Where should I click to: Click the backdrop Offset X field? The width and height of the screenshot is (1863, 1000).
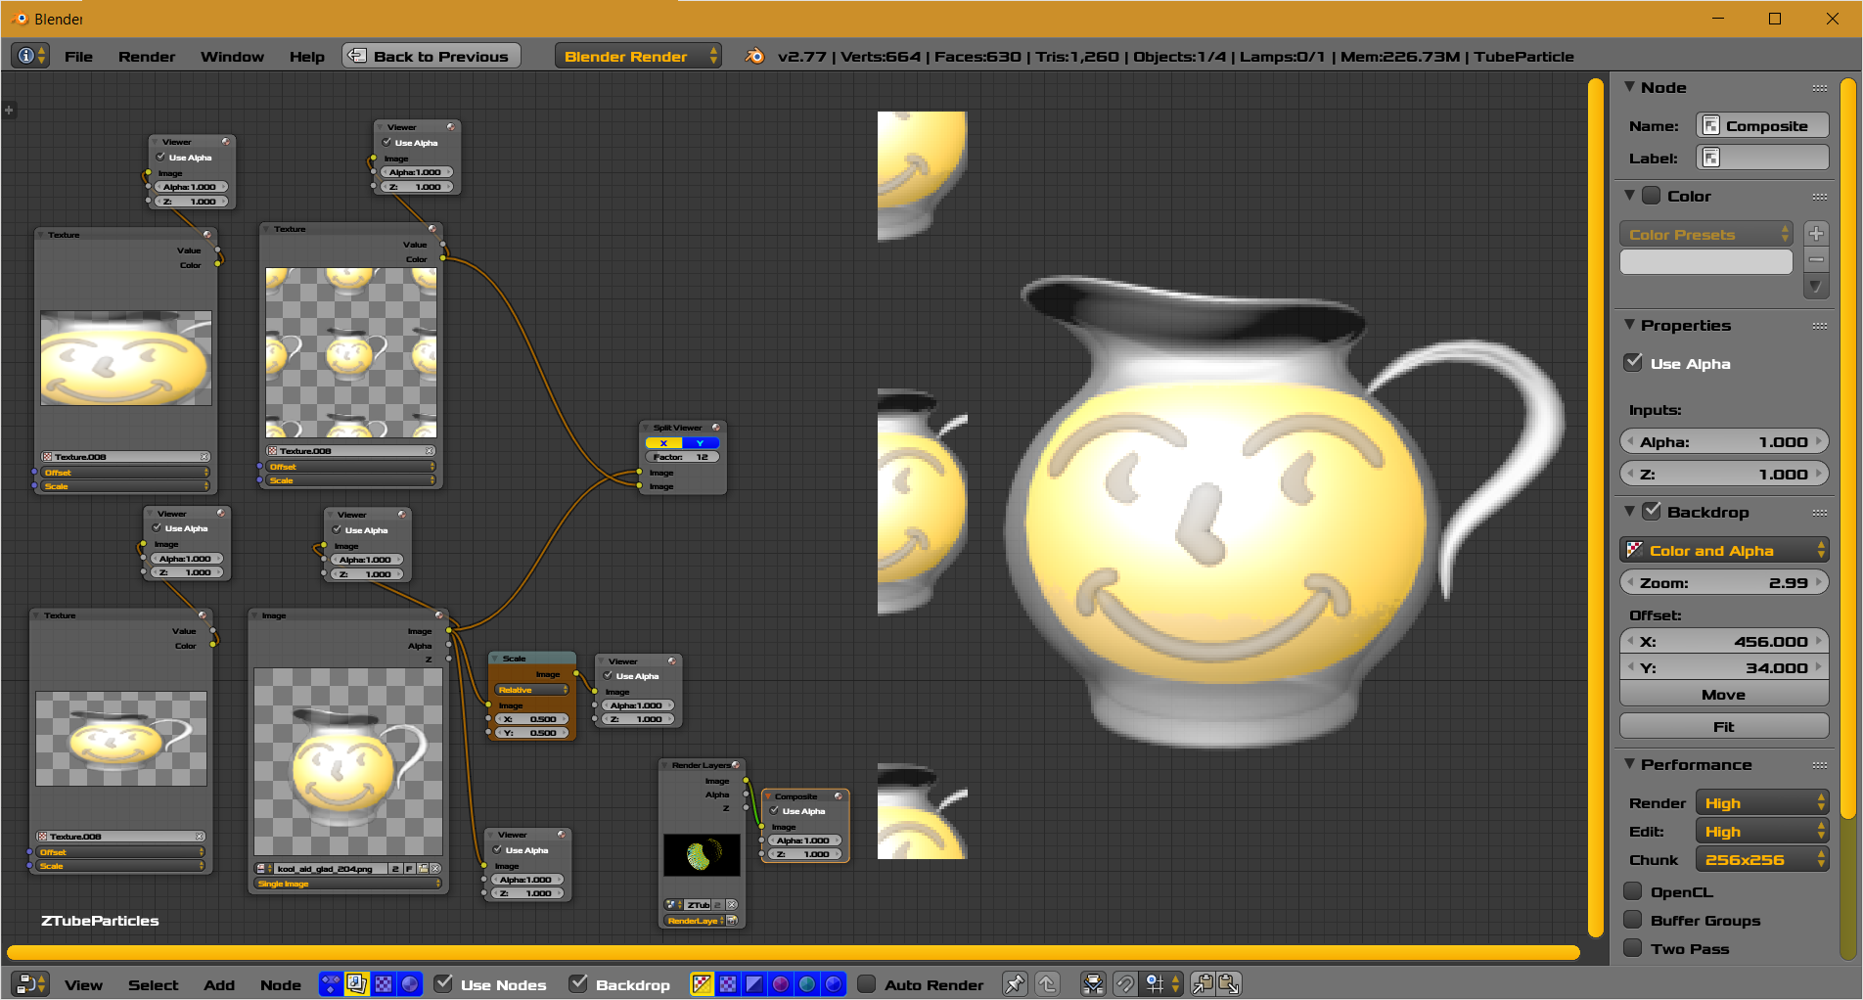tap(1724, 641)
